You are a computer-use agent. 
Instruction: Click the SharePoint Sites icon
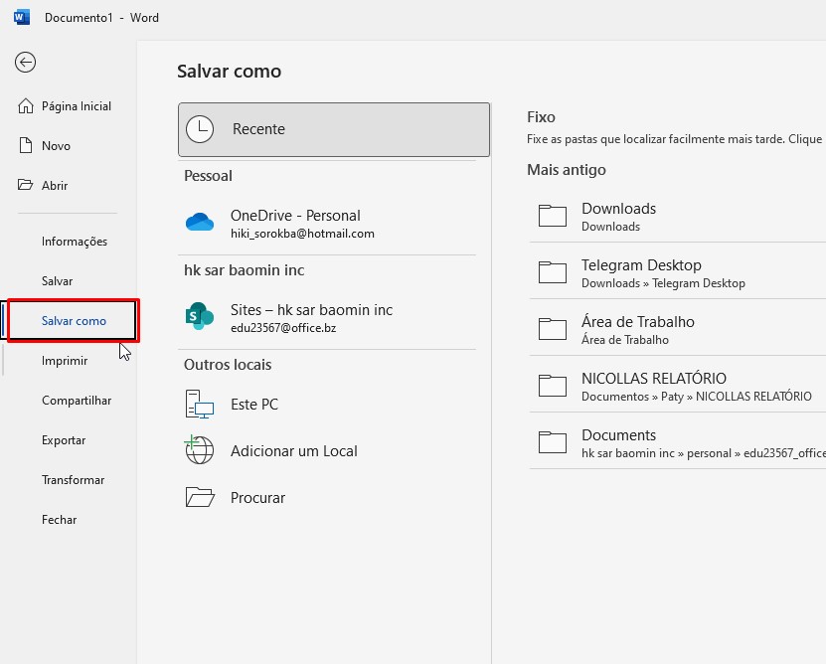[200, 316]
